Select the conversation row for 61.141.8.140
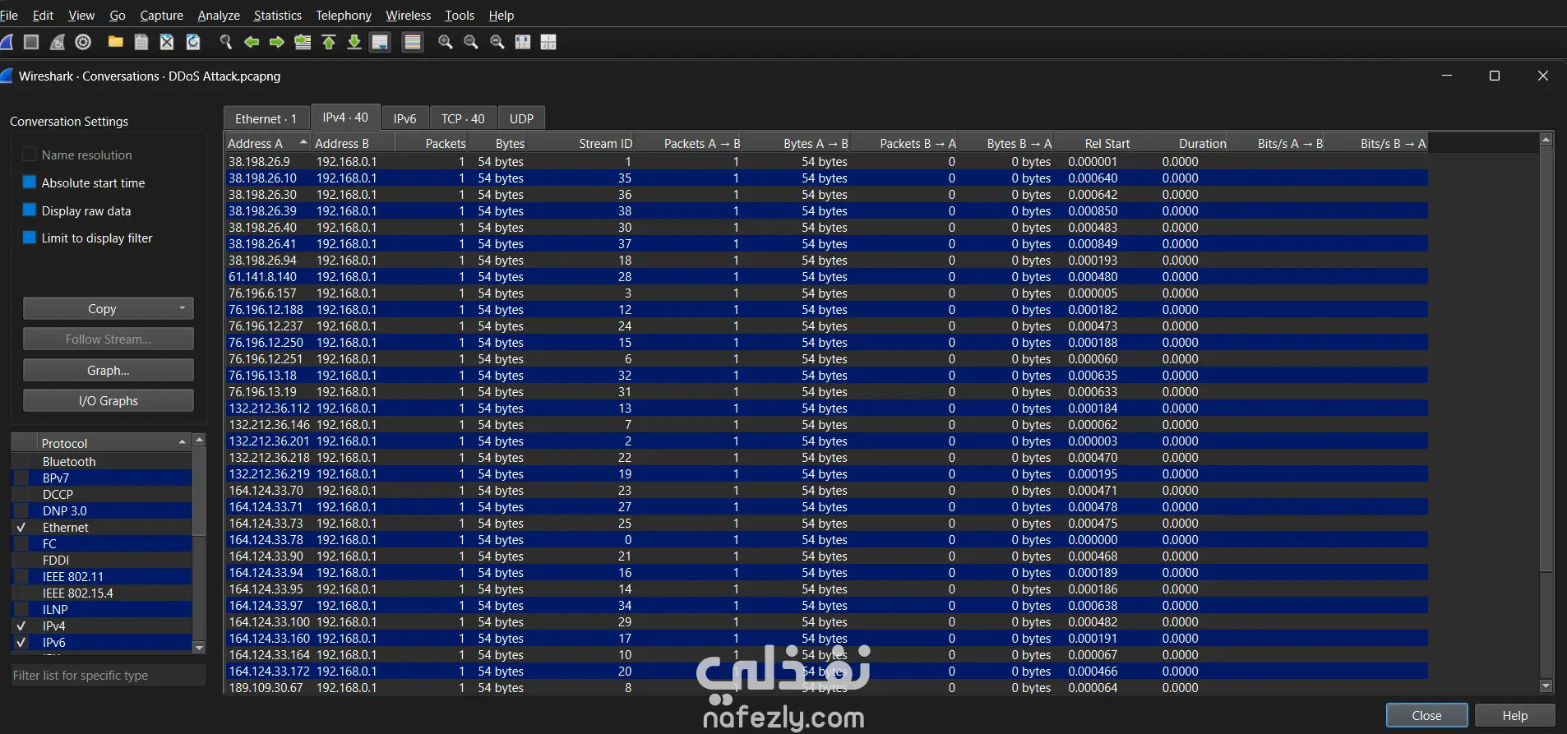Screen dimensions: 1567x734 click(826, 276)
